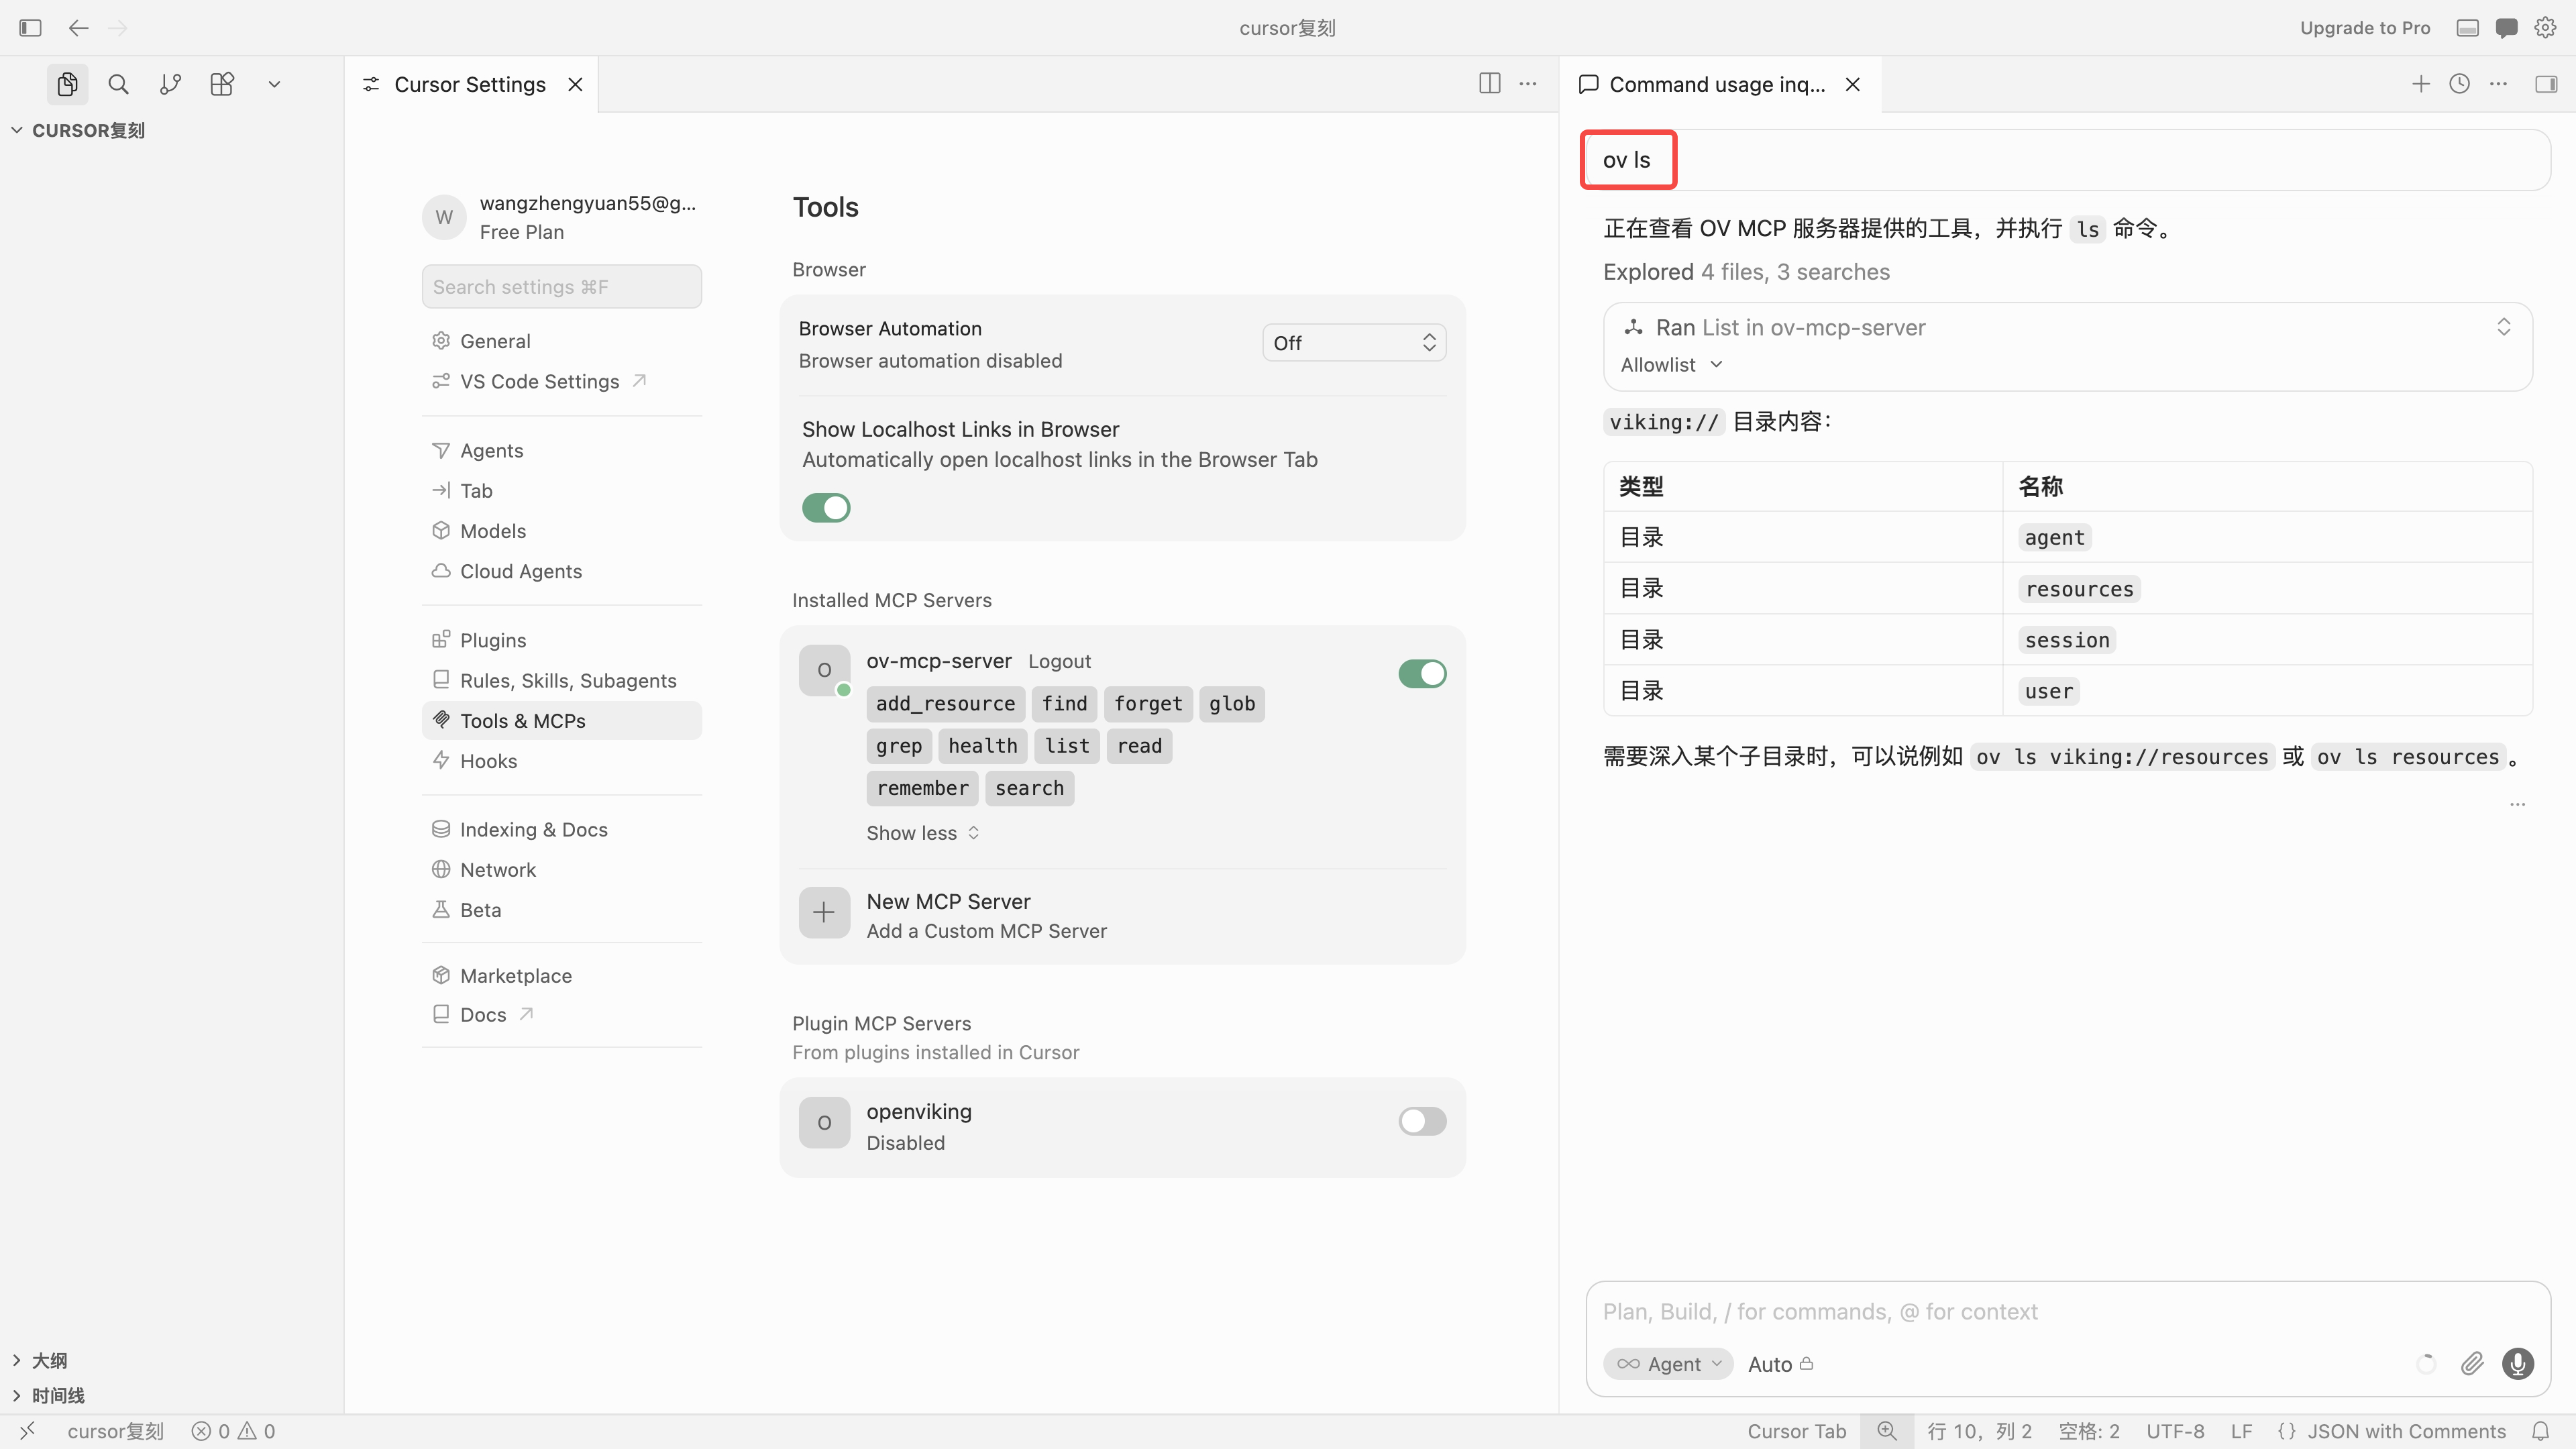Open the Allowlist dropdown

point(1671,365)
